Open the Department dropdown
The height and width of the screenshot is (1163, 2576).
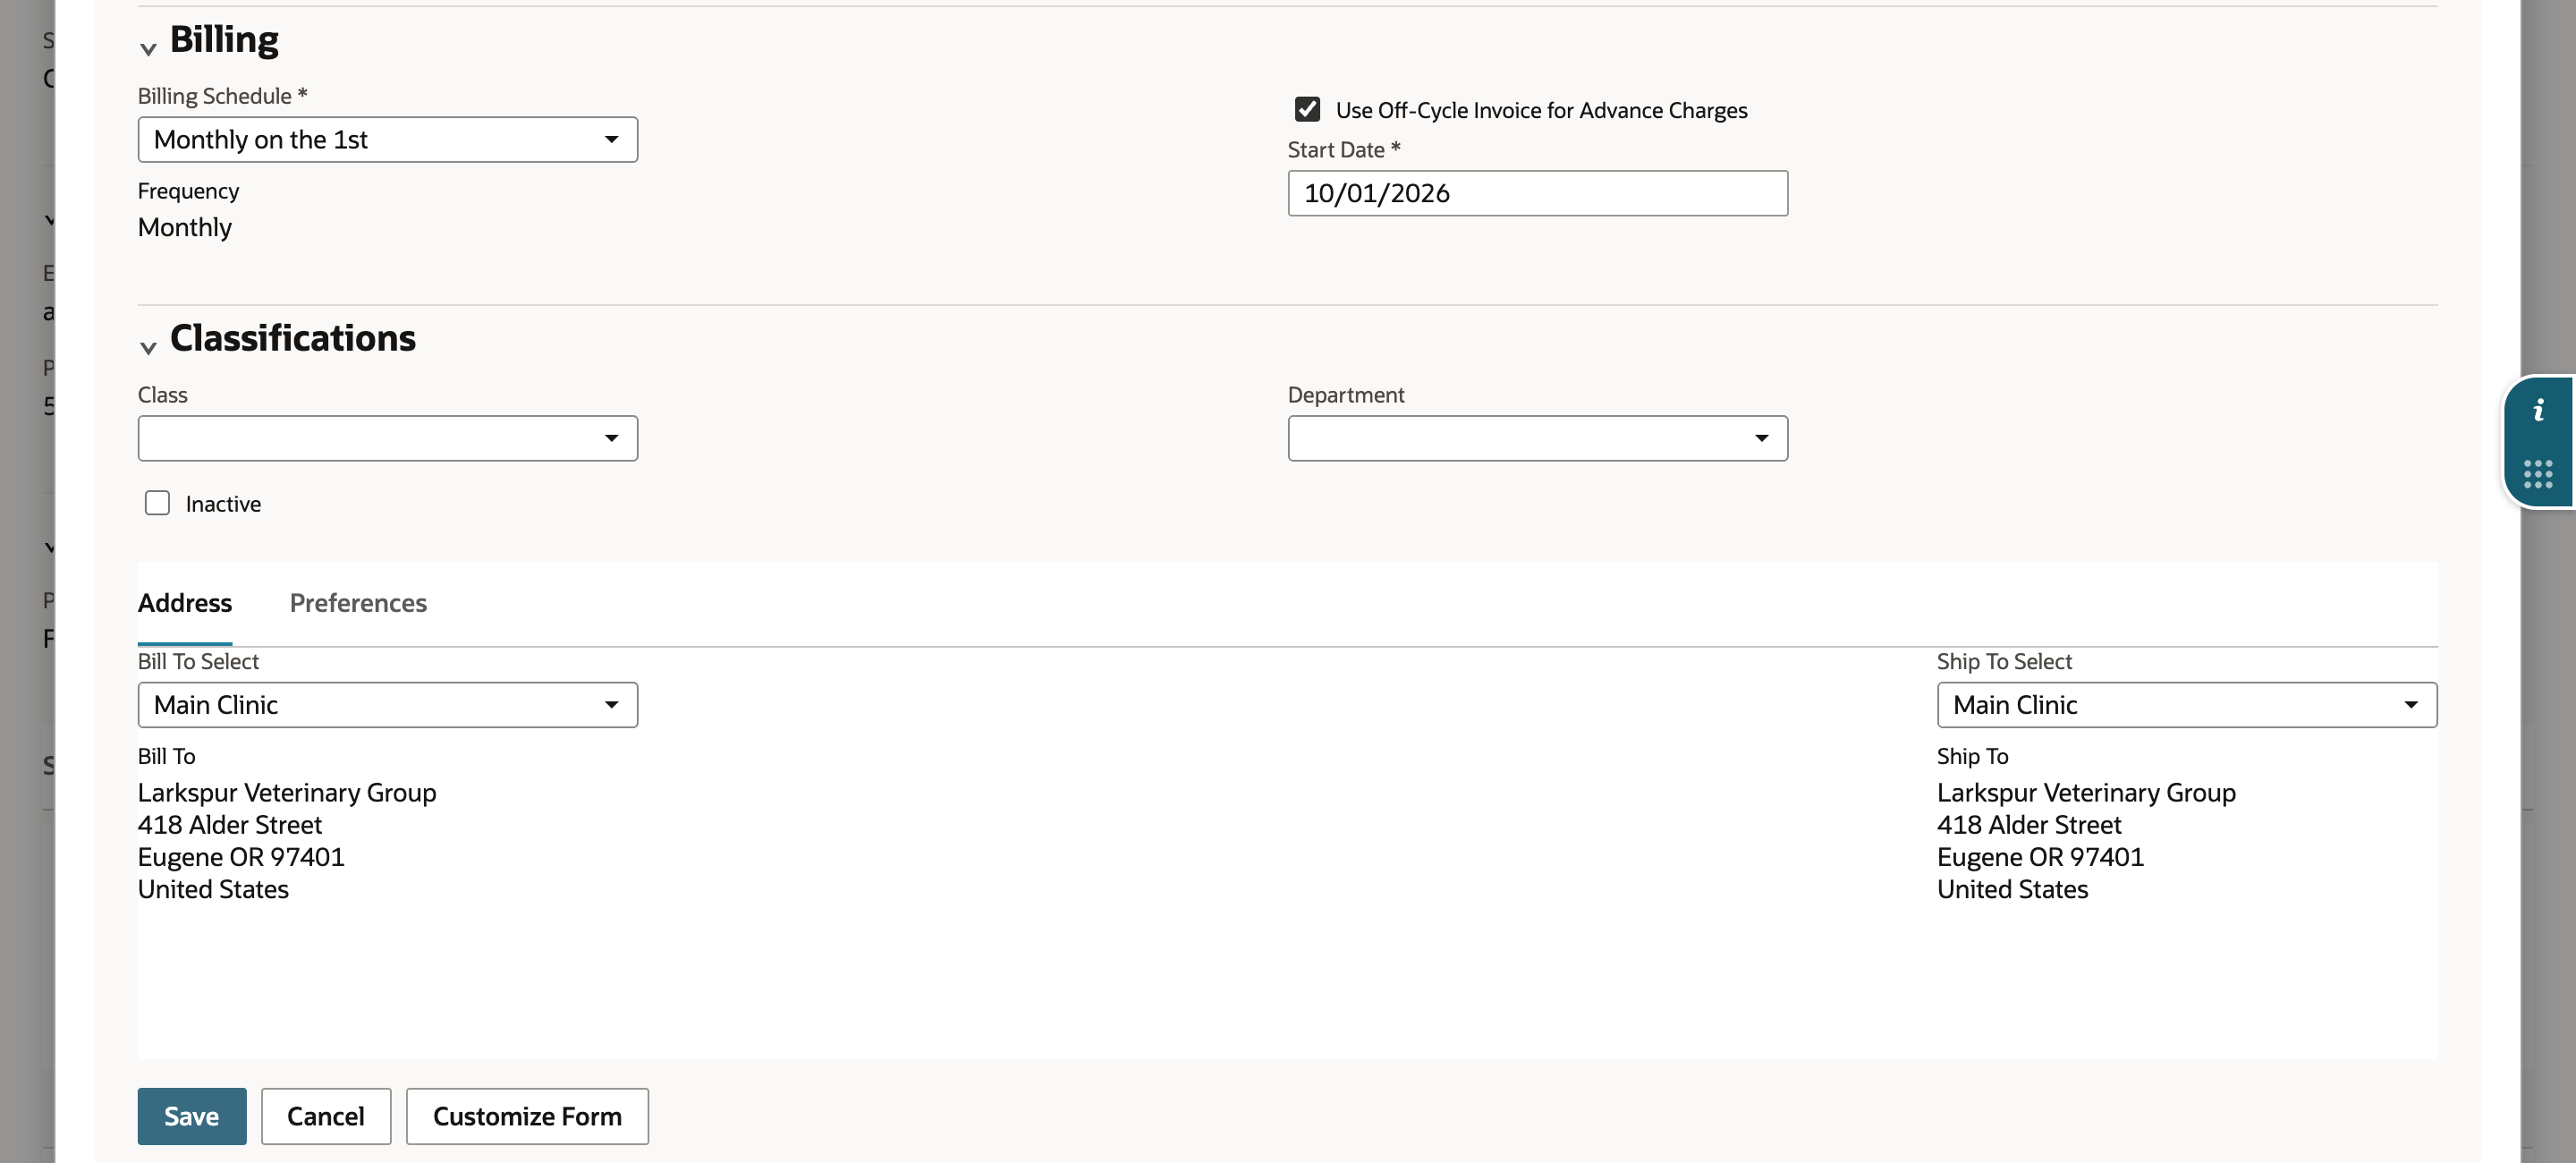[x=1538, y=438]
